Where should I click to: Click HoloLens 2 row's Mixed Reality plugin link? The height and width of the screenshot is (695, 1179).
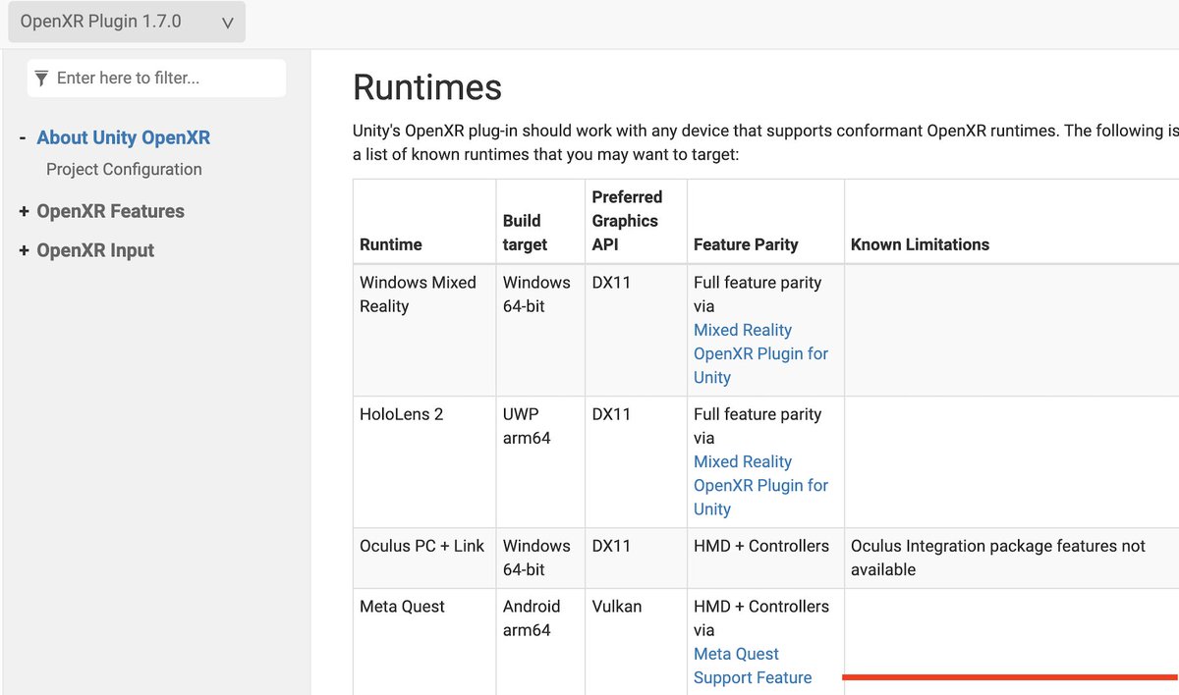pyautogui.click(x=760, y=485)
